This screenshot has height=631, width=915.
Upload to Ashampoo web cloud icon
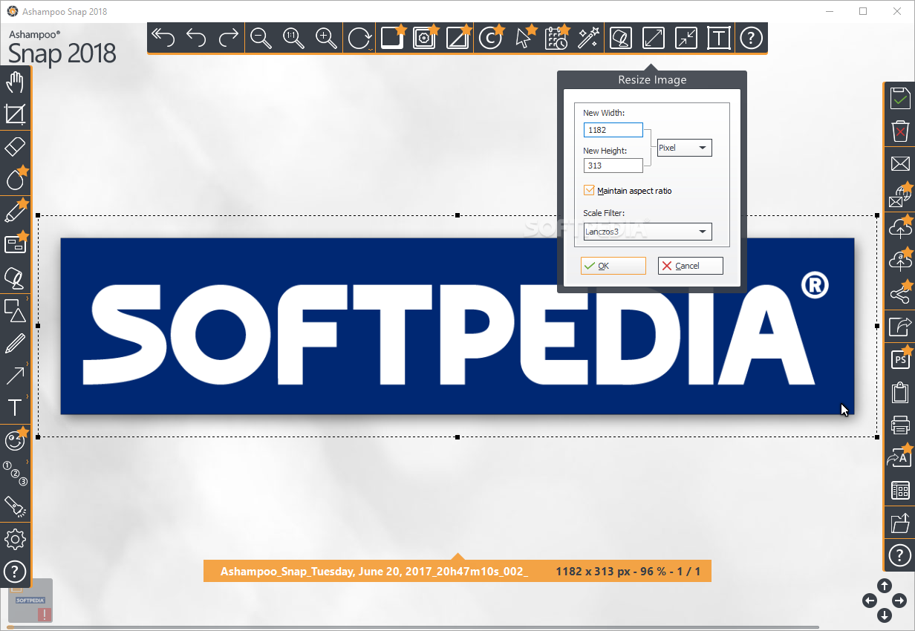(901, 261)
